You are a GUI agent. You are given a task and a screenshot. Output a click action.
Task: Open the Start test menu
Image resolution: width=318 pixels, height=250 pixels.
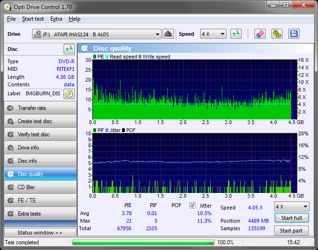click(33, 19)
